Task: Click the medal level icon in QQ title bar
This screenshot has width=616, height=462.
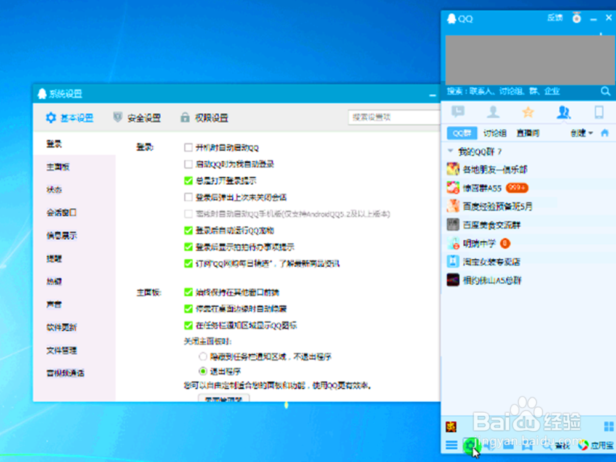Action: [577, 18]
